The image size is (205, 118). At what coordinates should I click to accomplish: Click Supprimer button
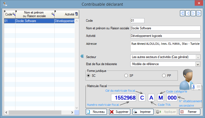click(120, 112)
